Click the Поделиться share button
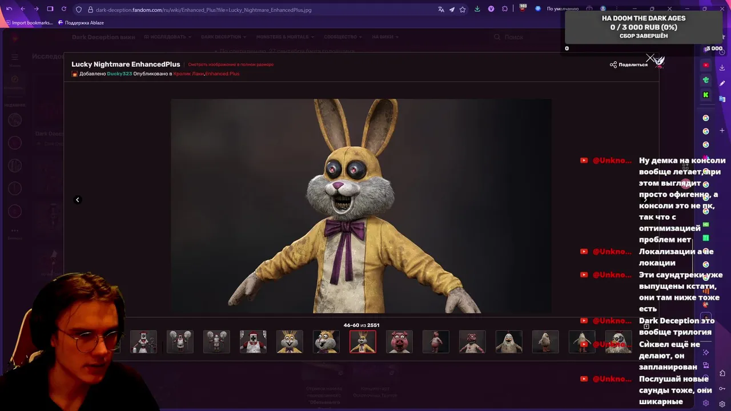This screenshot has height=411, width=731. (x=629, y=65)
